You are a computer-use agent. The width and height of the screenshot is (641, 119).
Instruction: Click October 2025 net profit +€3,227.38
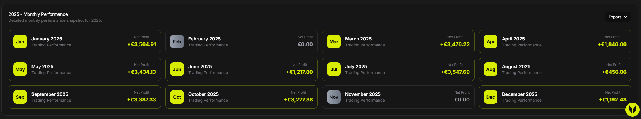tap(298, 100)
